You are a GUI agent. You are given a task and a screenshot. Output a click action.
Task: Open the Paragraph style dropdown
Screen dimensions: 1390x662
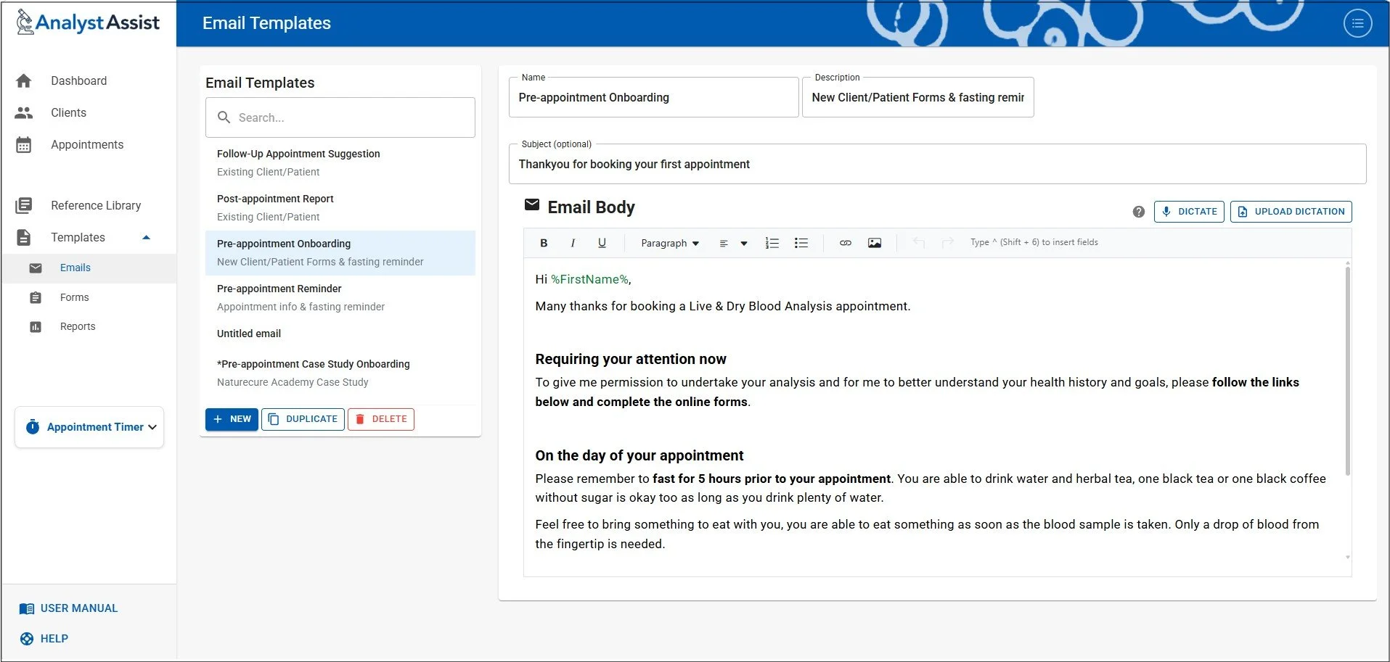[x=669, y=243]
